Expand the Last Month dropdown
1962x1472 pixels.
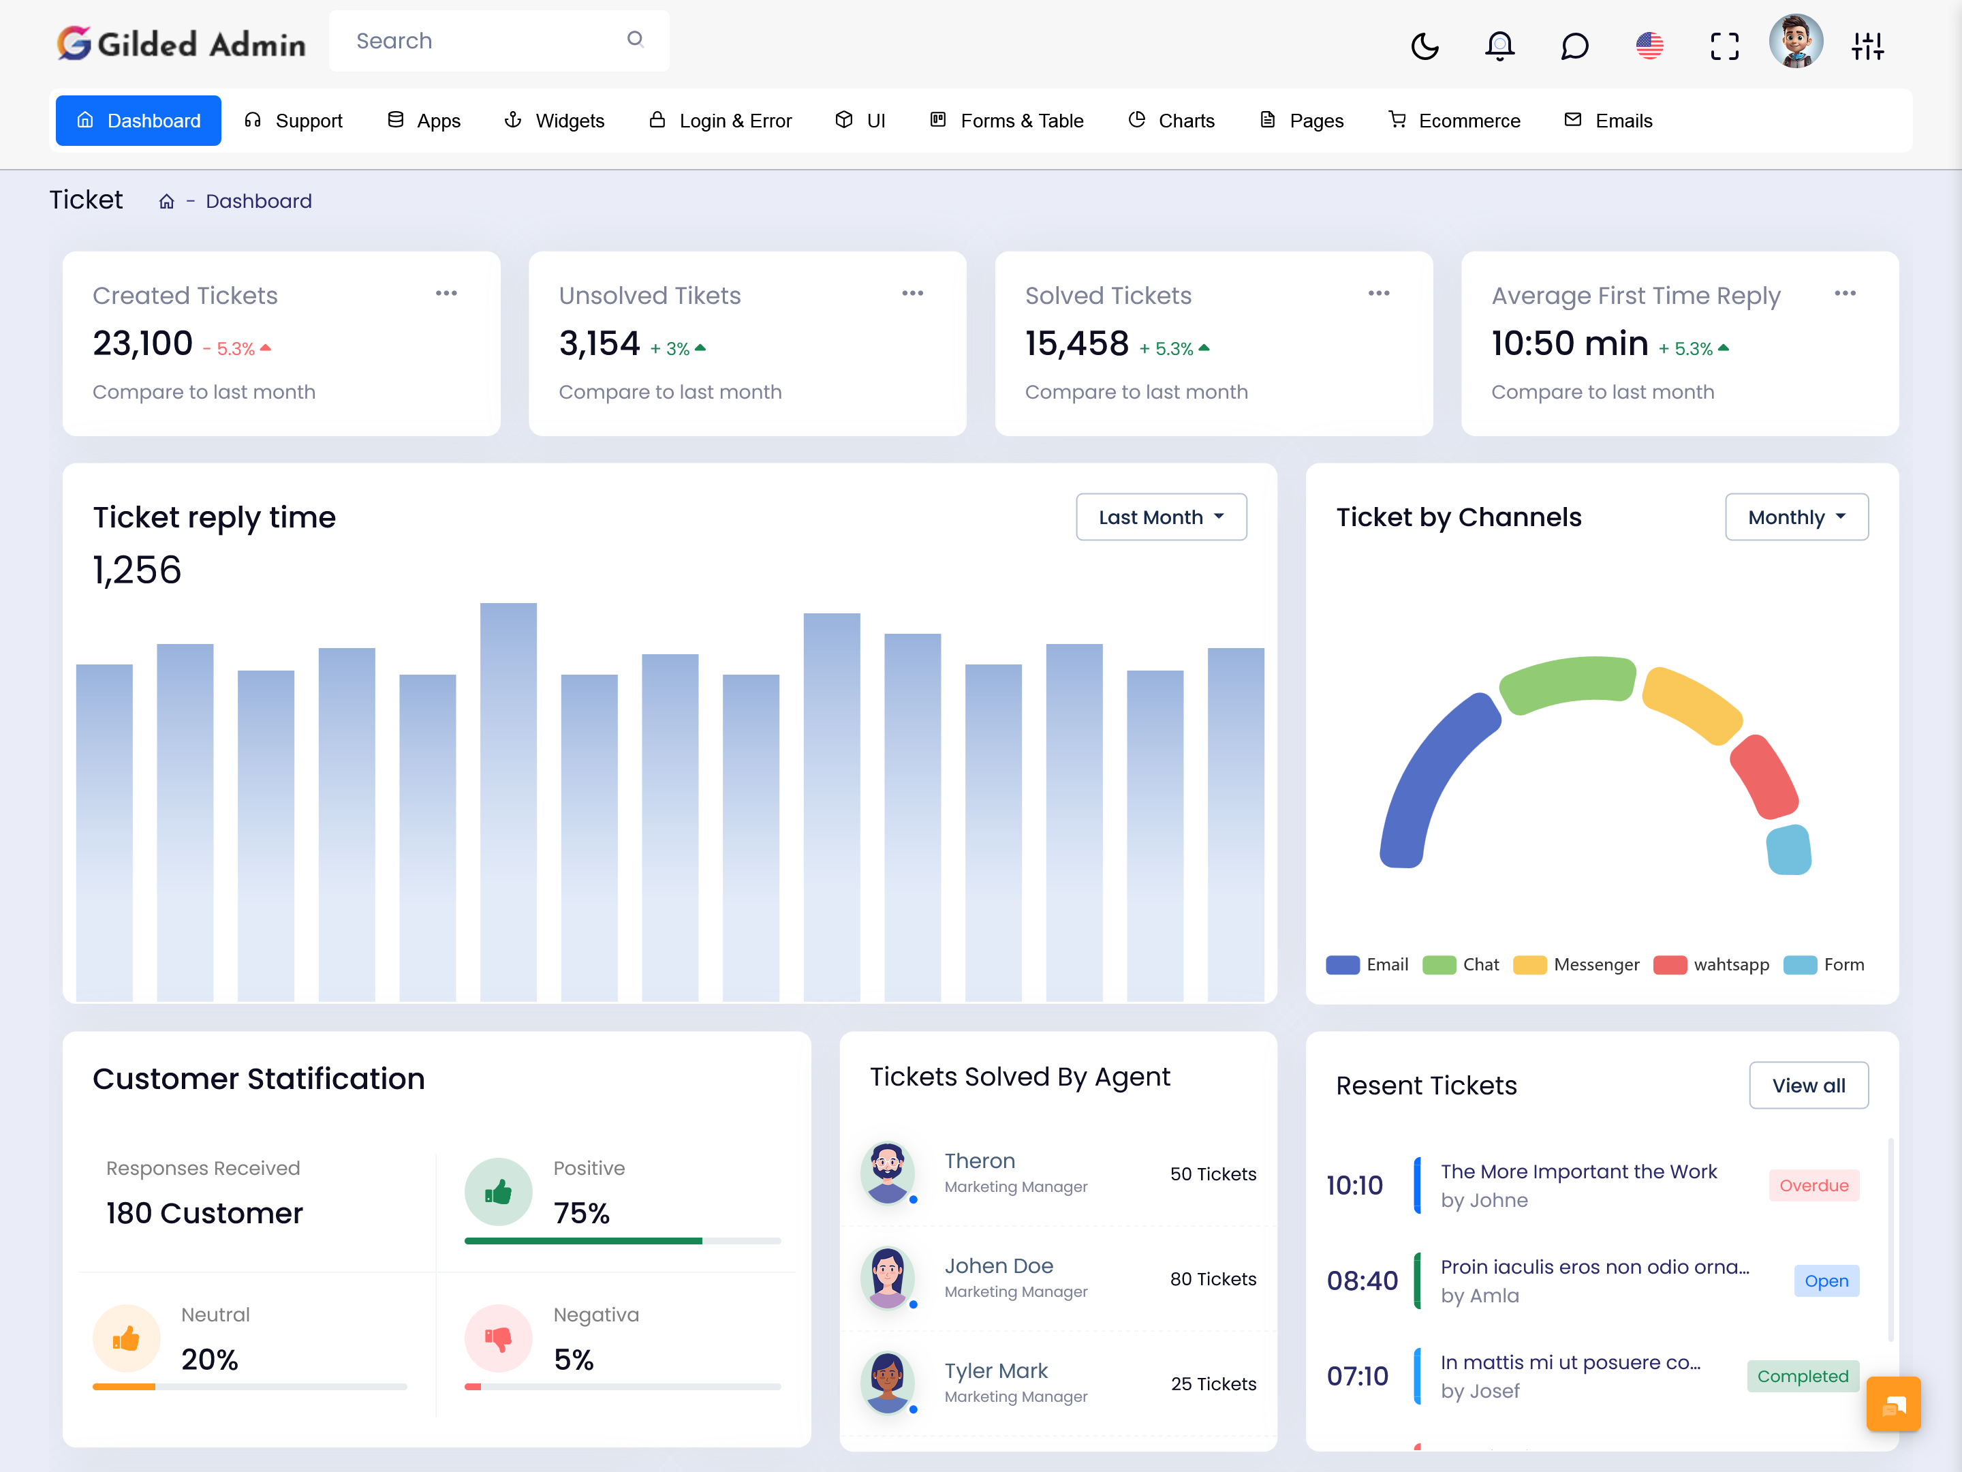(1161, 517)
